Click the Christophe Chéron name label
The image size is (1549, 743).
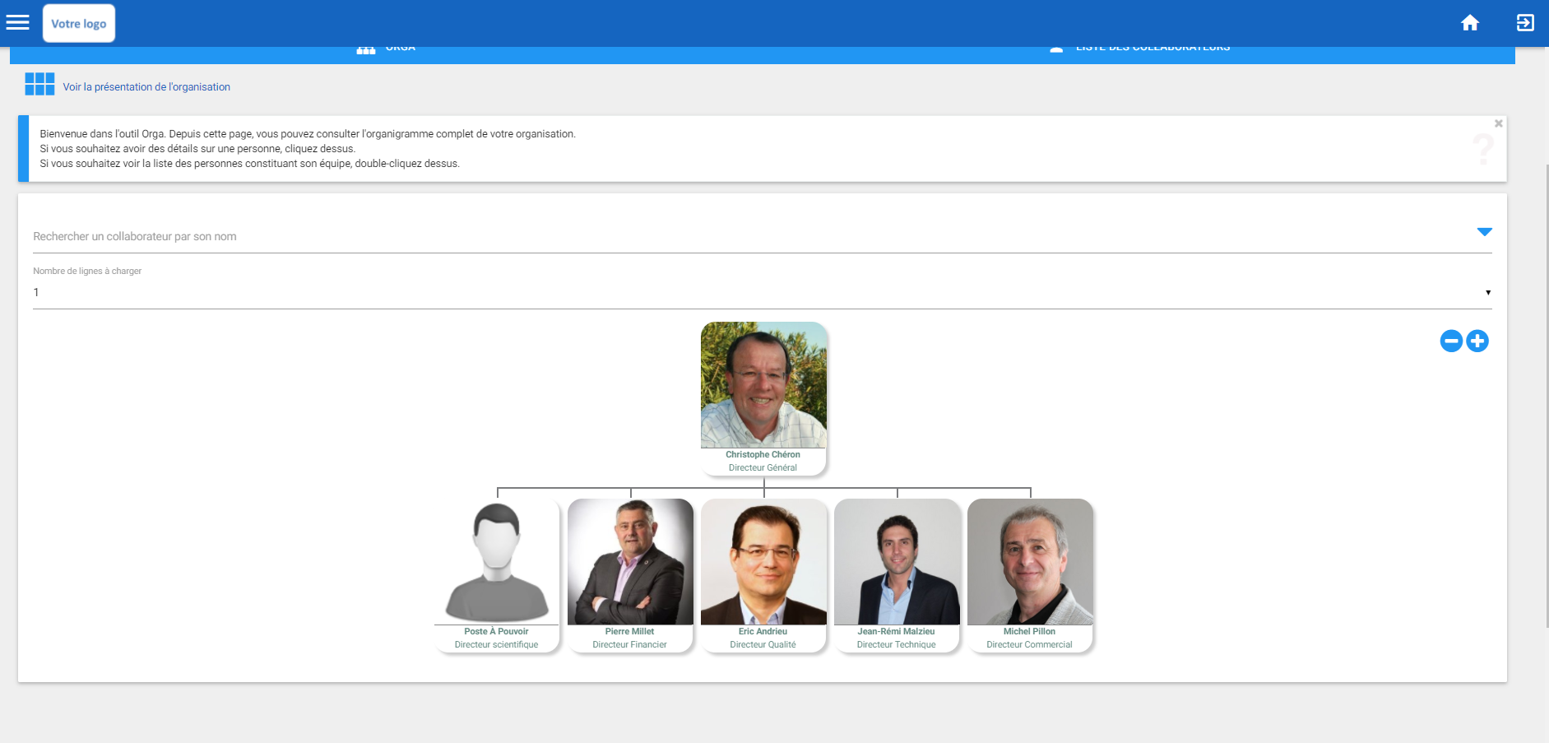[x=763, y=455]
